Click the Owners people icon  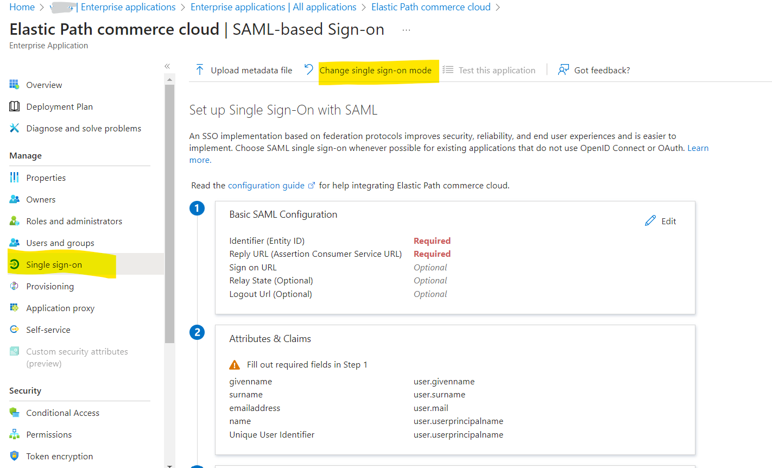pyautogui.click(x=14, y=199)
